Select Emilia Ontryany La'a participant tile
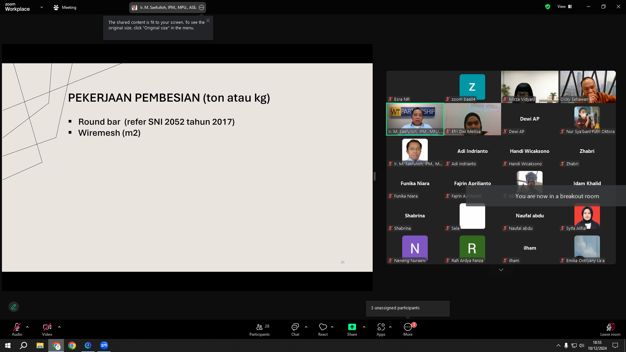Image resolution: width=626 pixels, height=352 pixels. 588,248
